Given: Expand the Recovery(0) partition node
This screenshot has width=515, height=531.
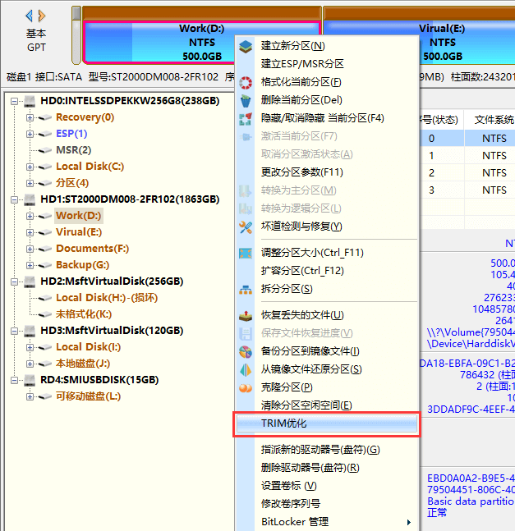Looking at the screenshot, I should click(30, 117).
